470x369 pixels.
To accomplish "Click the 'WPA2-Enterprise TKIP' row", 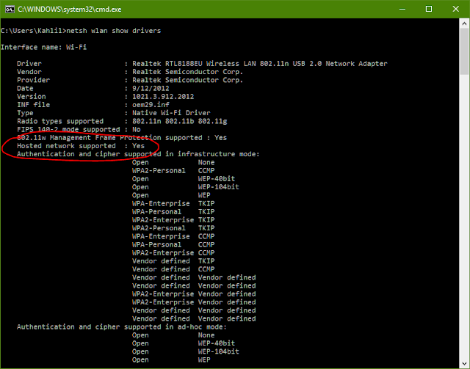I will tap(173, 220).
